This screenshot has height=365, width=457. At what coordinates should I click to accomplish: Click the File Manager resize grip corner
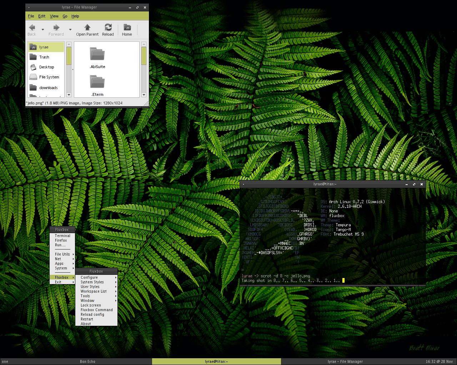pyautogui.click(x=146, y=103)
